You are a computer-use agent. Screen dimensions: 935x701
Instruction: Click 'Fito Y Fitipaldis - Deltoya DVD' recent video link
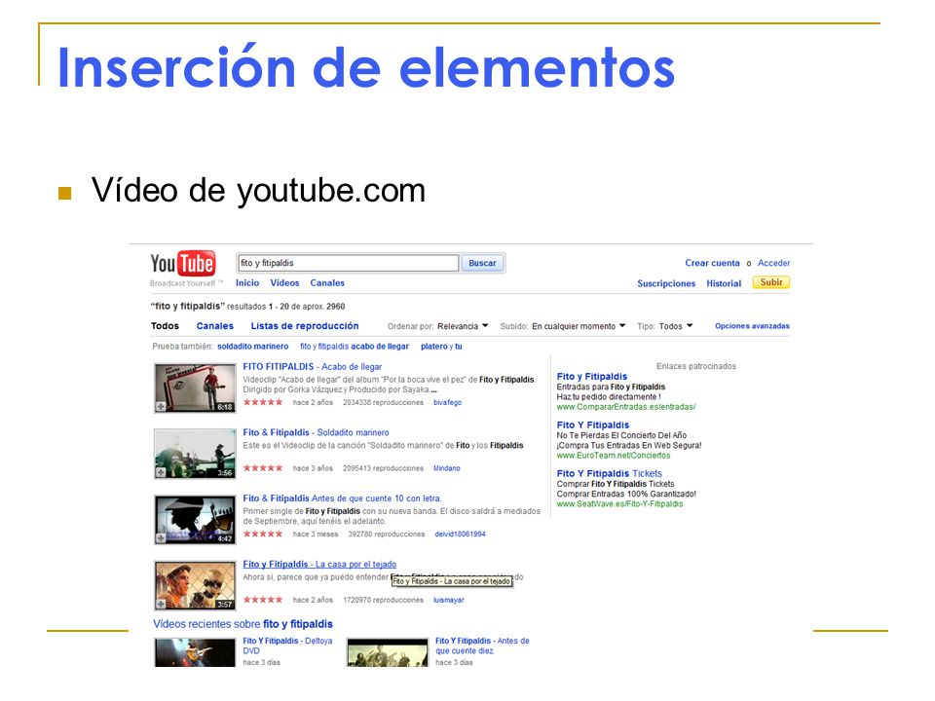[x=287, y=646]
